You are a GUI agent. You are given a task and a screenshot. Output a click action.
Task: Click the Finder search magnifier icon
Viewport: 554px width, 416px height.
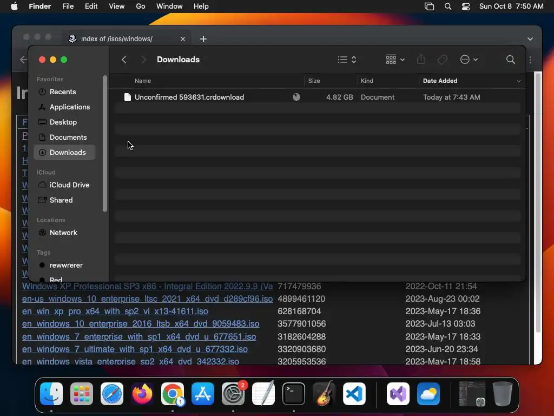click(510, 60)
